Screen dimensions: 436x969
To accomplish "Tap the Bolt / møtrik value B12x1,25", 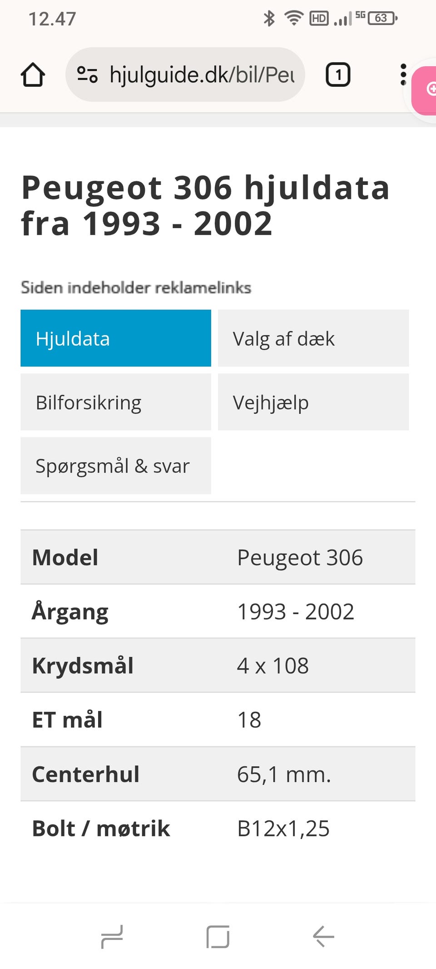I will tap(283, 828).
